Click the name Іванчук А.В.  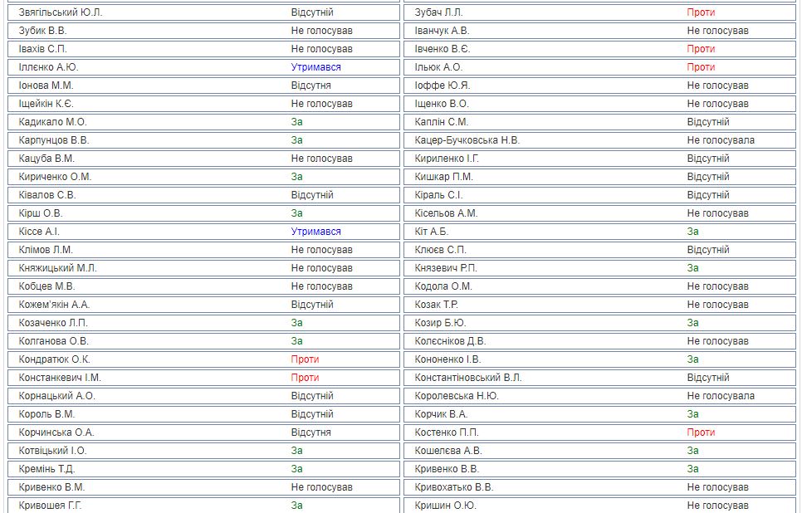tap(442, 31)
